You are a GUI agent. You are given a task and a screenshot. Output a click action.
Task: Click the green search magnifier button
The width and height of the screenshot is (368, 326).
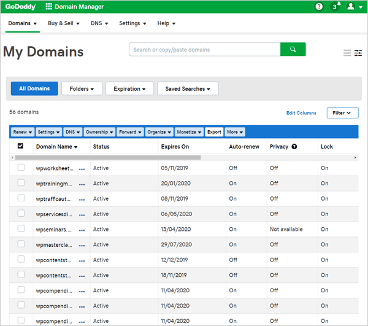(293, 49)
